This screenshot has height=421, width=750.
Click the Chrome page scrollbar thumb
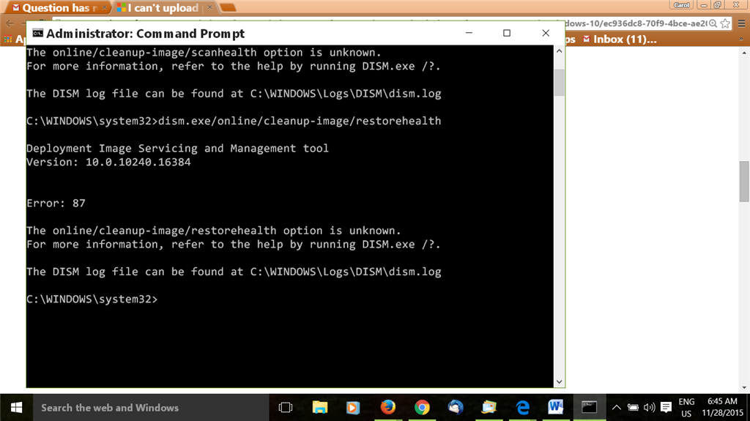(x=744, y=182)
